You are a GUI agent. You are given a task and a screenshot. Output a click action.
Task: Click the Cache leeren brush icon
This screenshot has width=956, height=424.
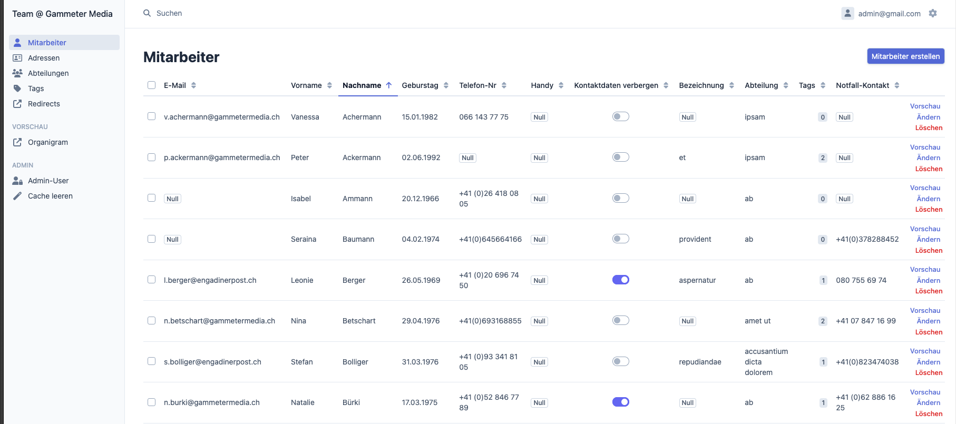17,196
